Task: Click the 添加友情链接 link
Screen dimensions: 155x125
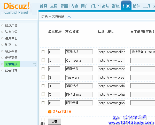Action: point(62,112)
